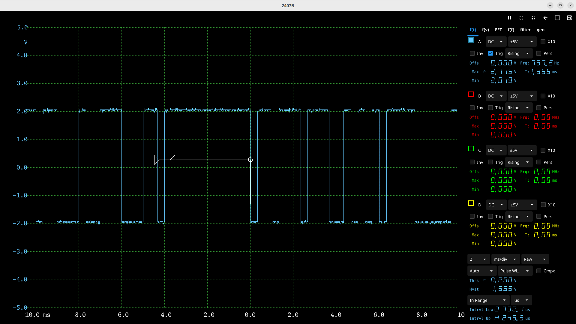Enable X10 probe for channel A
Viewport: 576px width, 324px height.
[x=543, y=42]
